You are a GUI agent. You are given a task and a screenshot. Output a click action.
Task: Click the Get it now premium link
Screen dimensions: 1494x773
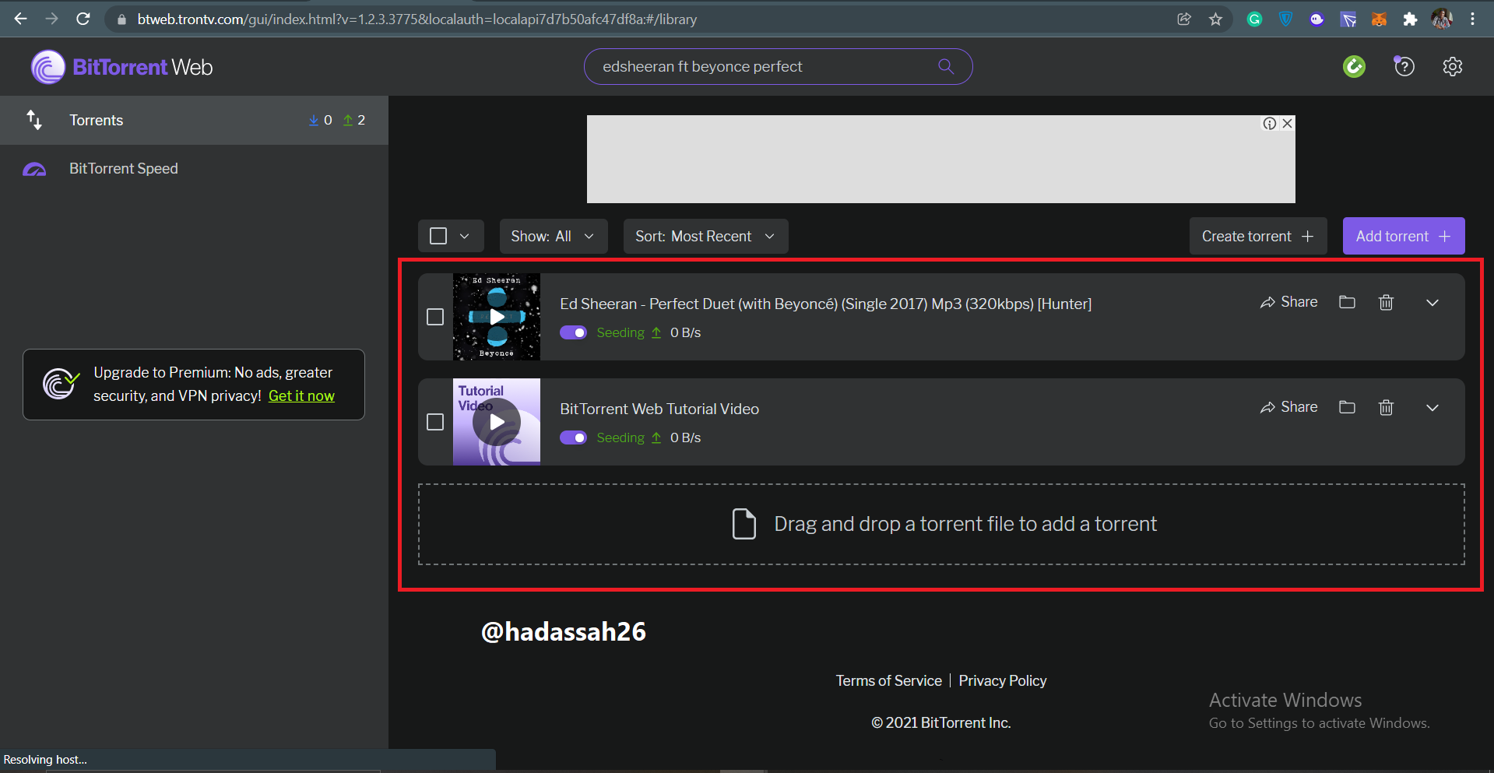tap(301, 395)
